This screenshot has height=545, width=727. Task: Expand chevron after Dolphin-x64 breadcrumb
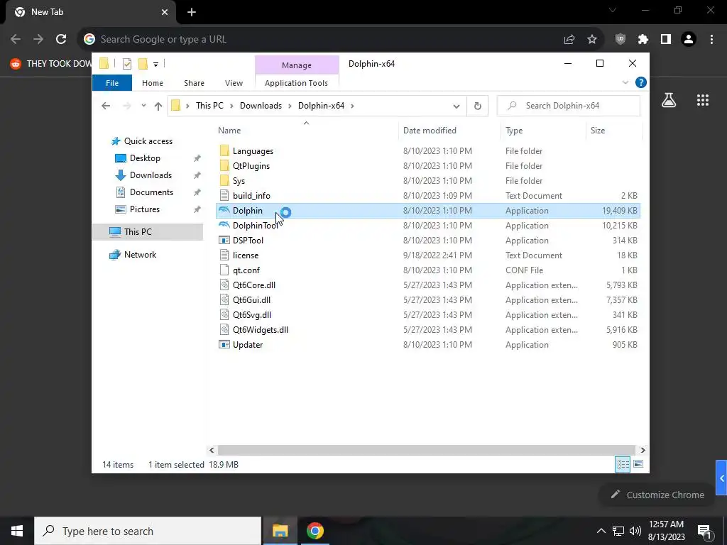352,106
